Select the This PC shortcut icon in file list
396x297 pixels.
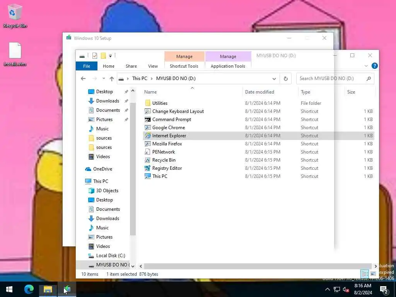click(x=148, y=176)
